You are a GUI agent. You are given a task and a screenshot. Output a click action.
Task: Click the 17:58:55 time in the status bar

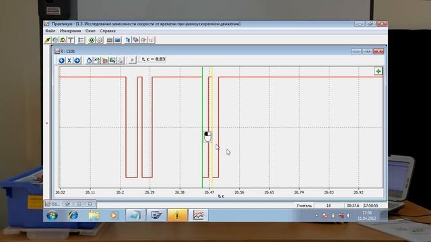pyautogui.click(x=371, y=206)
